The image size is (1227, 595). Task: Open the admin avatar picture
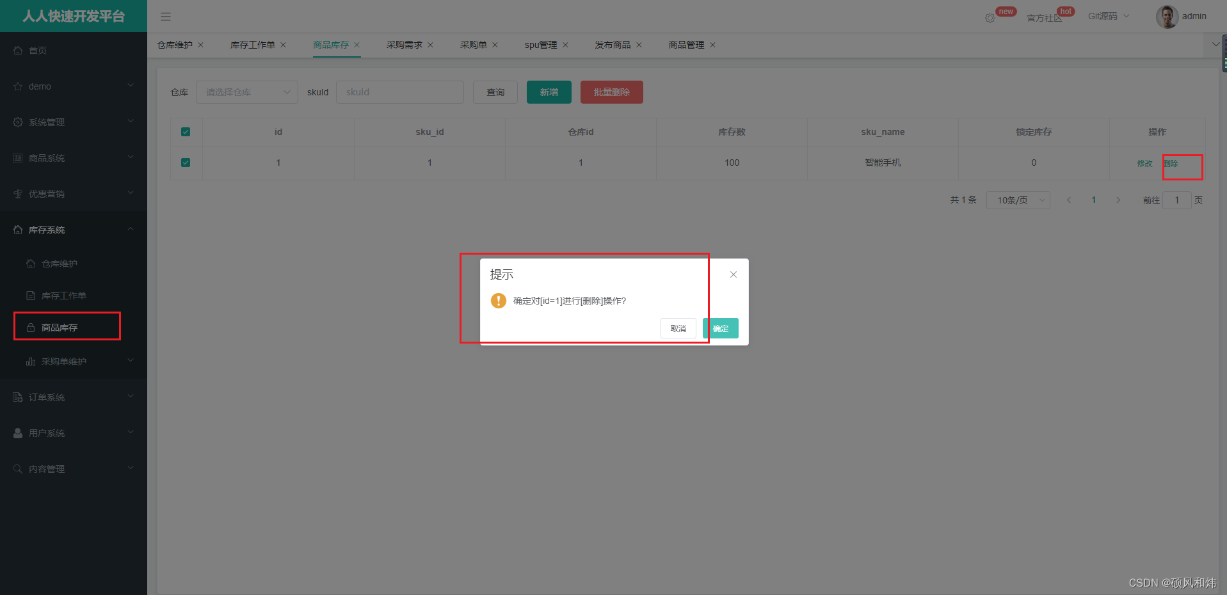[1166, 17]
